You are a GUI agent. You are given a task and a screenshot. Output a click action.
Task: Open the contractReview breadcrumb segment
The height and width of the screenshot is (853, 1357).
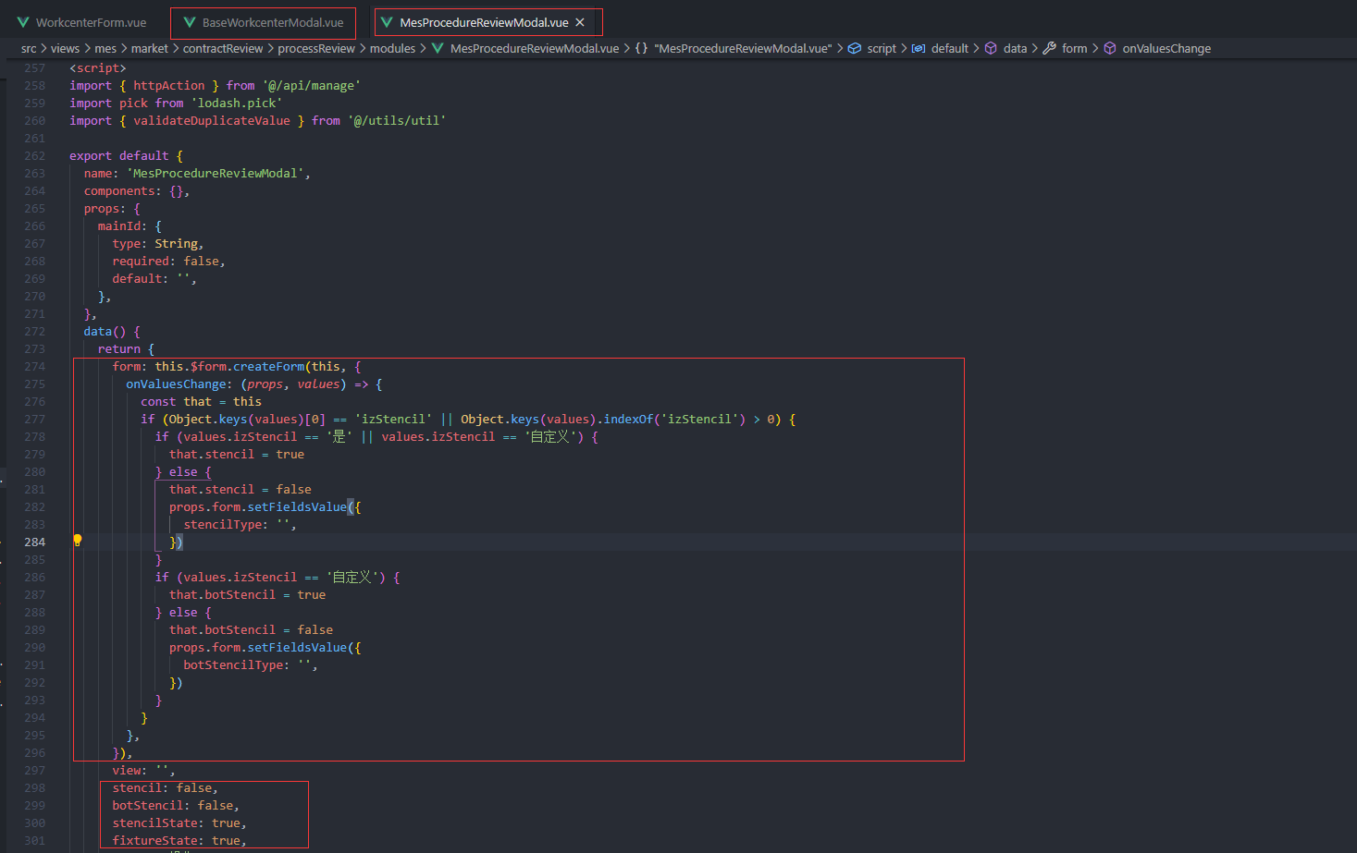coord(223,48)
